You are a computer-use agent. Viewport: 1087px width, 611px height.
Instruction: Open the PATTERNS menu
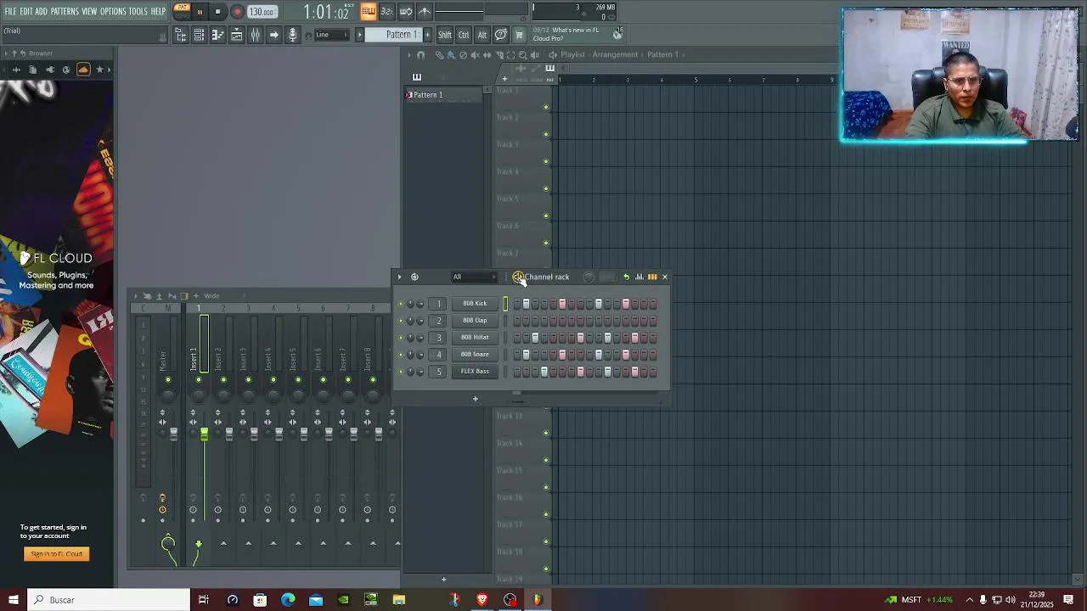coord(65,12)
